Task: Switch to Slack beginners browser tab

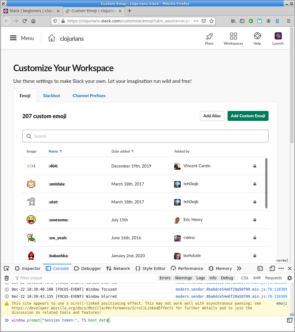Action: pos(32,11)
